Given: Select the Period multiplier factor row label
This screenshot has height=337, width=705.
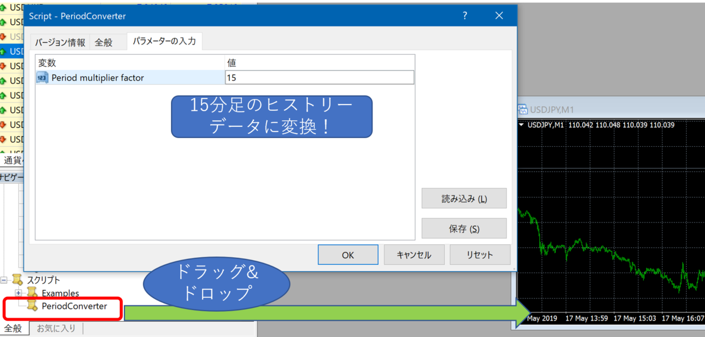Looking at the screenshot, I should [98, 77].
